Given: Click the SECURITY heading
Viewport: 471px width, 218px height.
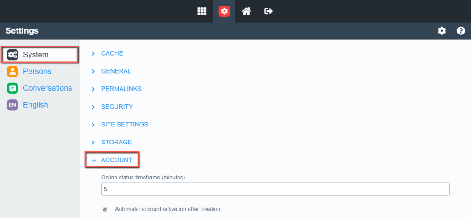Looking at the screenshot, I should click(117, 107).
